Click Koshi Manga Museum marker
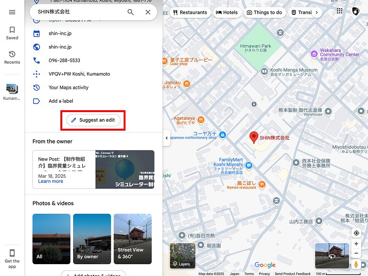The width and height of the screenshot is (368, 276). click(x=264, y=71)
